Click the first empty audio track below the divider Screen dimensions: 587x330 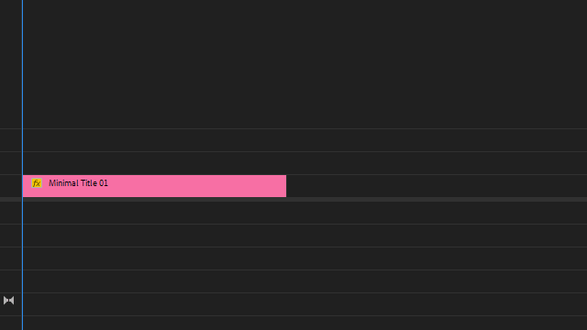305,213
